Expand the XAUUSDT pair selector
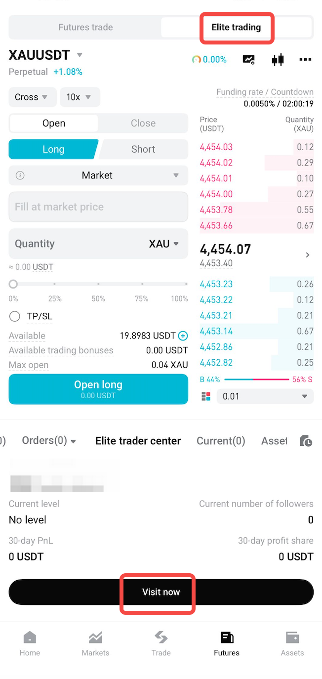The width and height of the screenshot is (322, 679). point(47,55)
